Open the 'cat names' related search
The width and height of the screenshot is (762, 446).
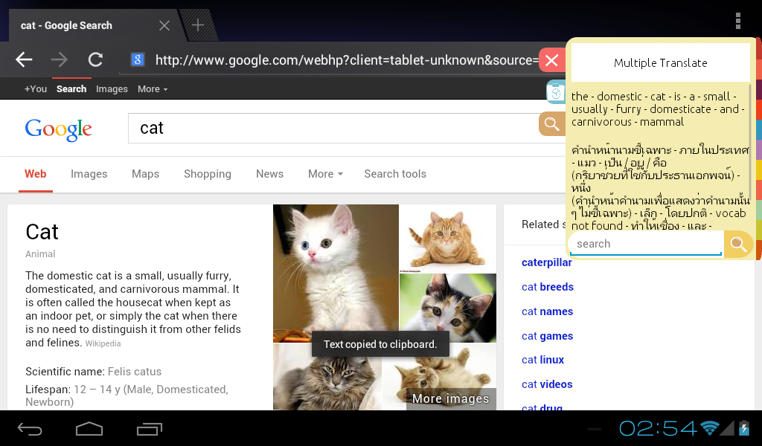(547, 311)
